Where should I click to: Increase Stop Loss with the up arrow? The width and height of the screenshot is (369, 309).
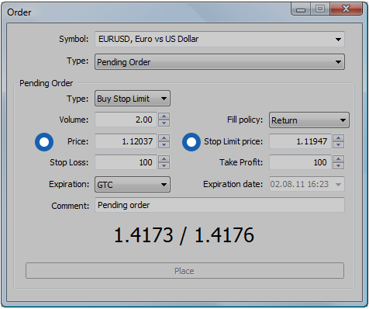[x=164, y=158]
